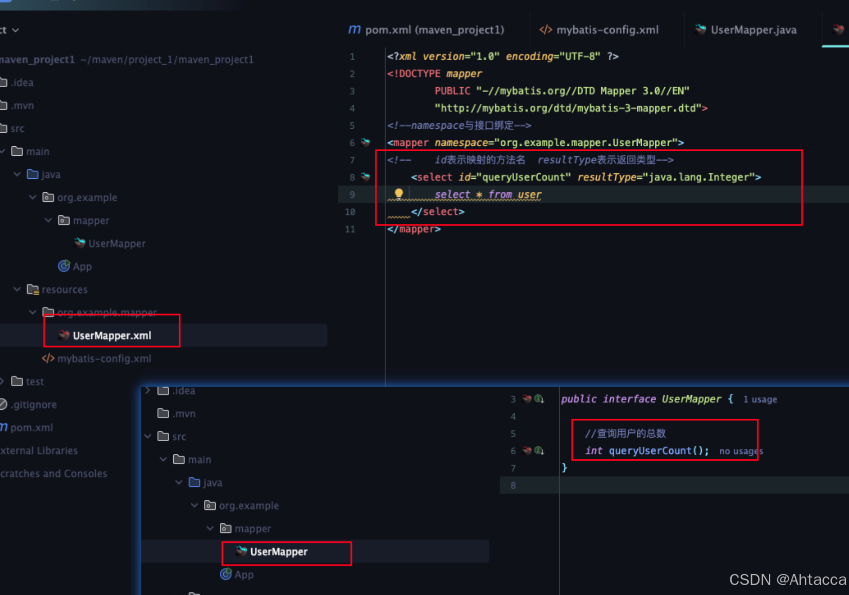
Task: Click the implementation gutter icon on line 6
Action: (539, 451)
